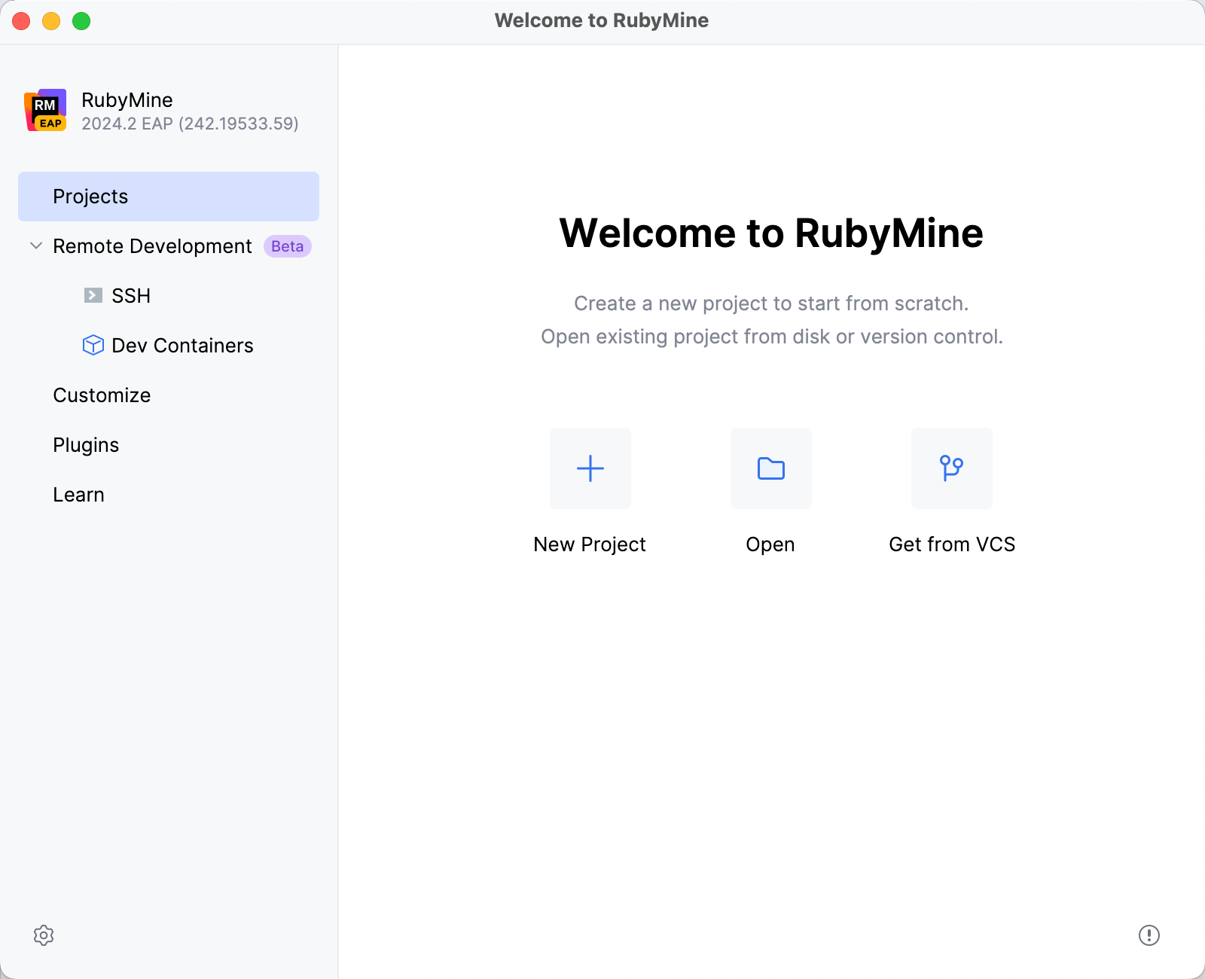Screen dimensions: 1205x979
Task: Click the version text 2024.2 EAP
Action: pos(190,124)
